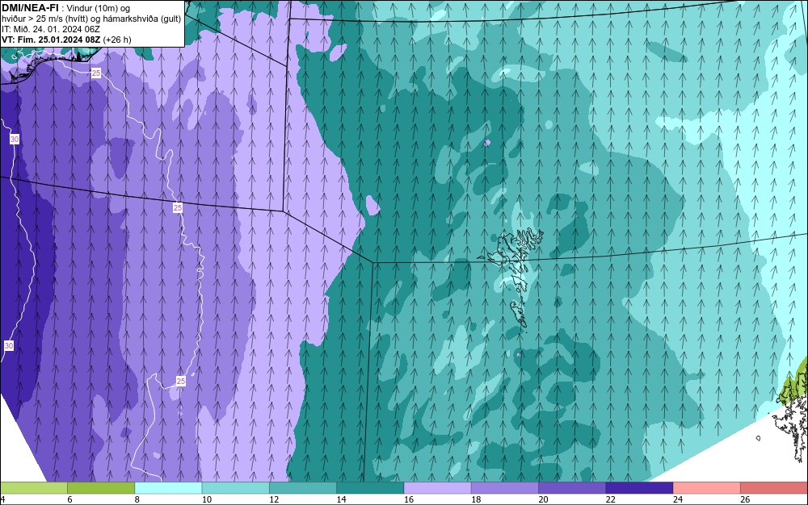
Task: Click the 'VT: Fim. 25.01.2024 08Z' valid time
Action: point(51,40)
